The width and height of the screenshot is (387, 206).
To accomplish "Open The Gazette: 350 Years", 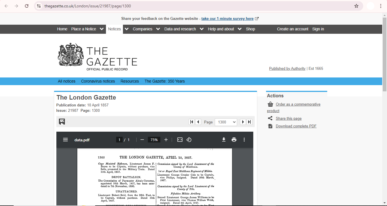I will point(165,81).
